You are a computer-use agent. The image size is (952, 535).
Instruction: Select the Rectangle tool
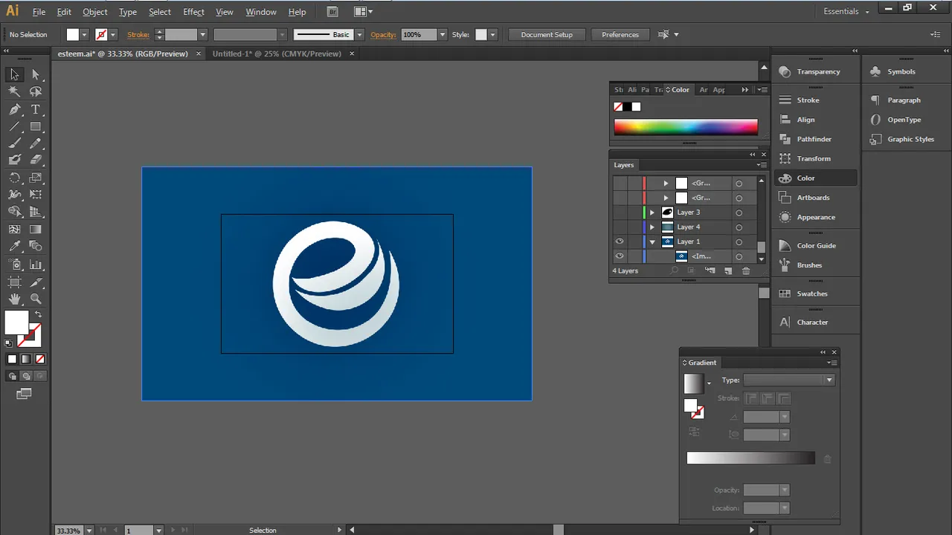(36, 126)
